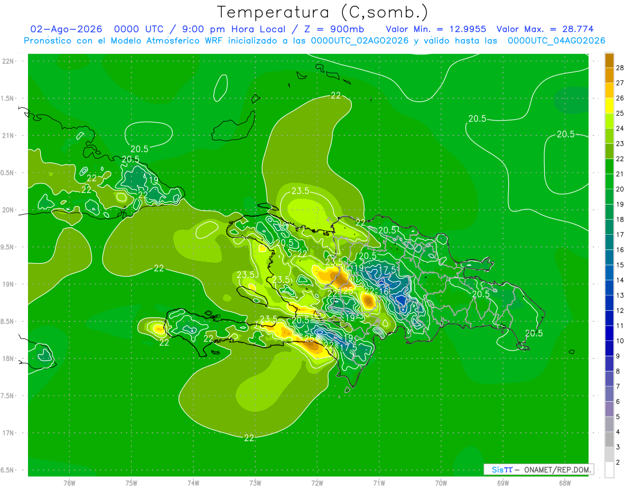Pick the amber swatch between 26 and 27
The image size is (634, 490).
coord(609,90)
